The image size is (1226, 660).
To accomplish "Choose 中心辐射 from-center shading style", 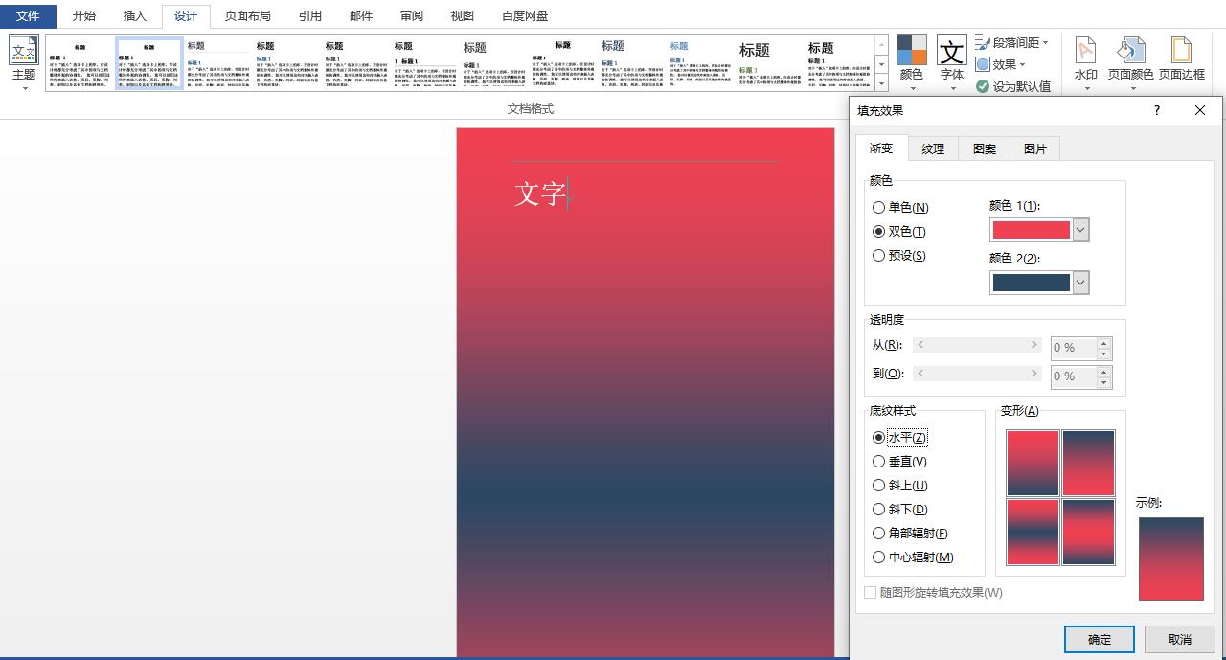I will (x=913, y=557).
